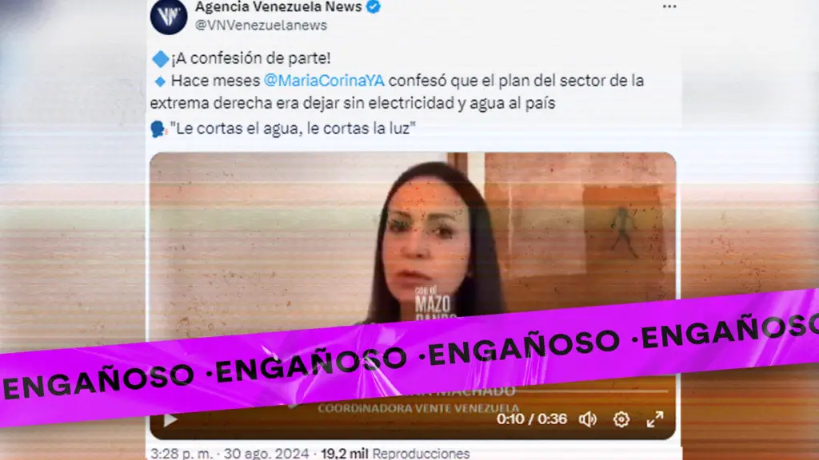Open the three-dot more options menu
Viewport: 819px width, 460px height.
pyautogui.click(x=669, y=6)
